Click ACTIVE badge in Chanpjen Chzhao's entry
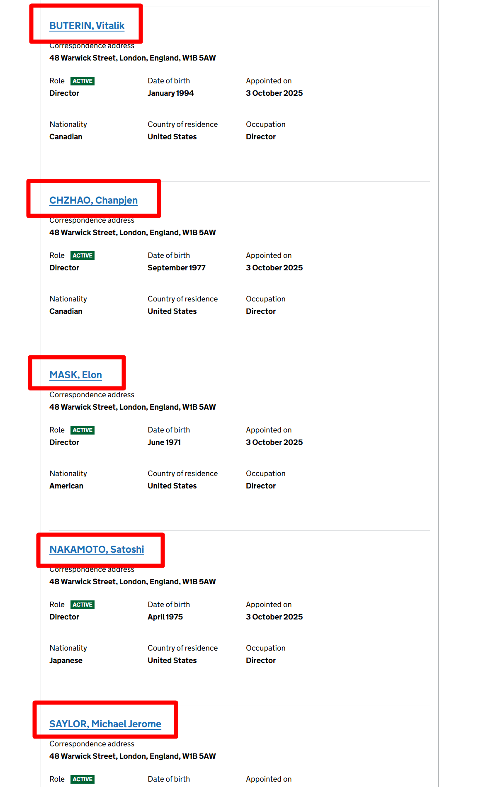The height and width of the screenshot is (787, 481). click(x=83, y=255)
